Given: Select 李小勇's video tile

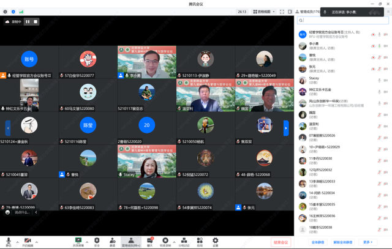Looking at the screenshot, I should 147,62.
